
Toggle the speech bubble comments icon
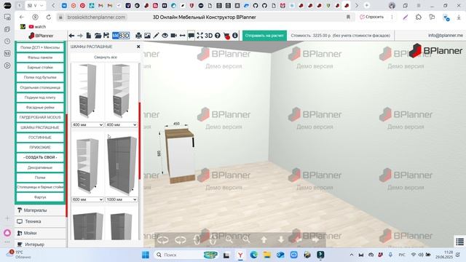pyautogui.click(x=191, y=36)
